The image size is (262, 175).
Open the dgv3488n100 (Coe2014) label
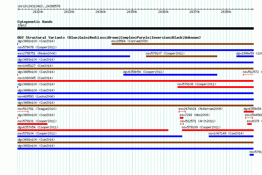(36, 90)
